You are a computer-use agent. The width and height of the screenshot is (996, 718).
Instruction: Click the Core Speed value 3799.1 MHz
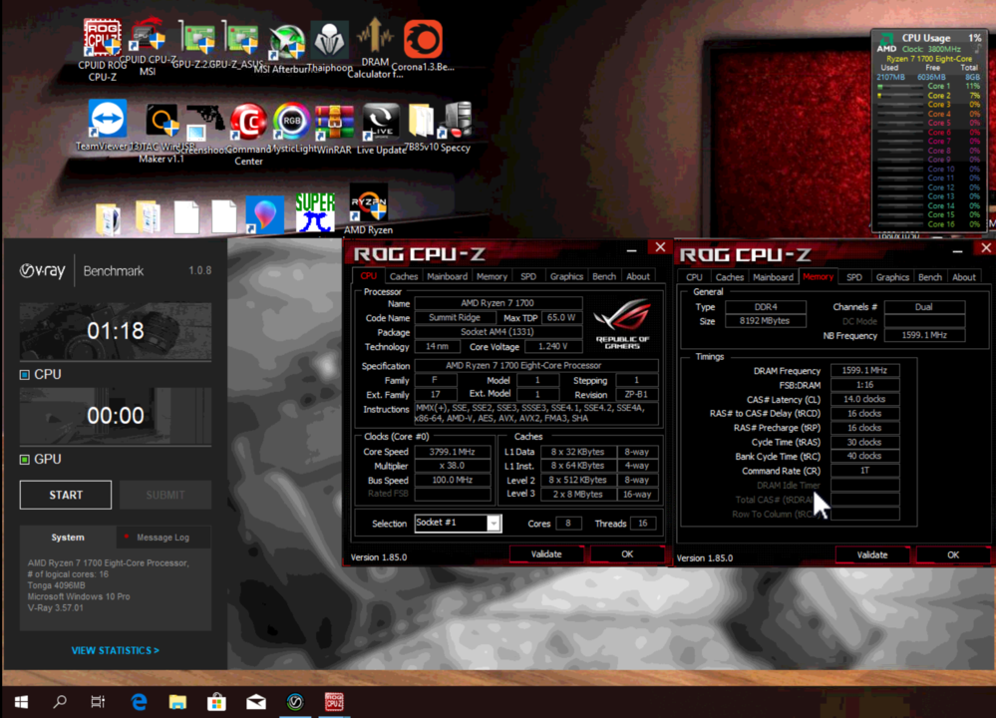pyautogui.click(x=453, y=452)
